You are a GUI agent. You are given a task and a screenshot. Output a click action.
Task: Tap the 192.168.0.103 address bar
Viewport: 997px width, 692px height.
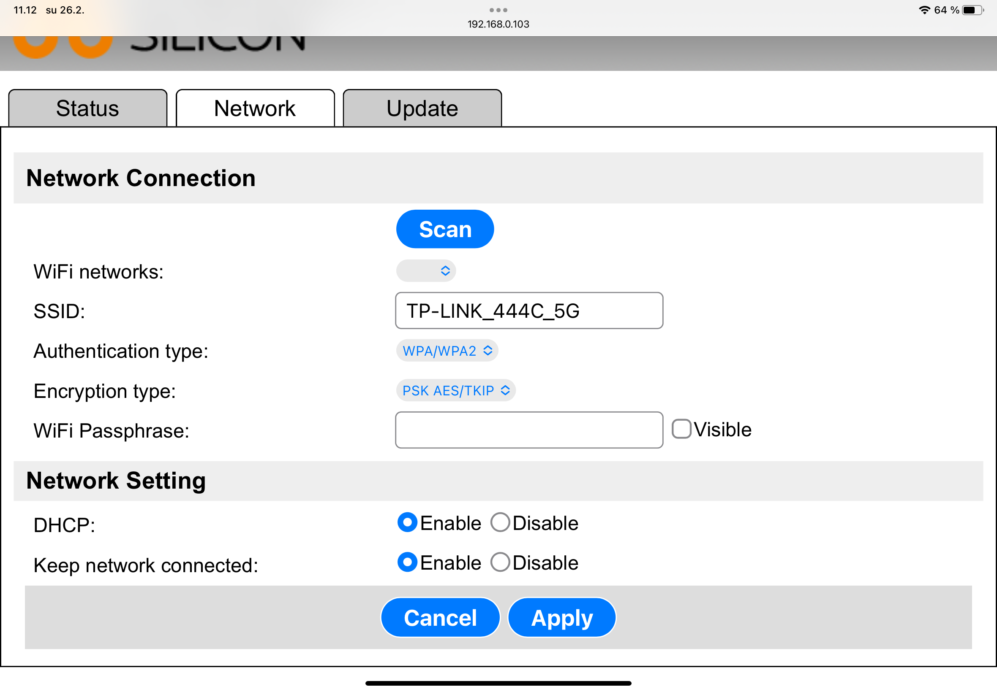point(498,24)
